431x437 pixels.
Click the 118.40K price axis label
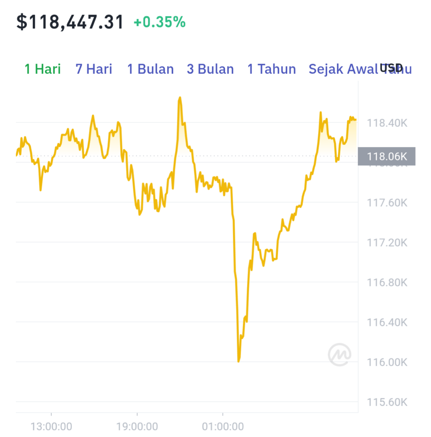tap(387, 123)
